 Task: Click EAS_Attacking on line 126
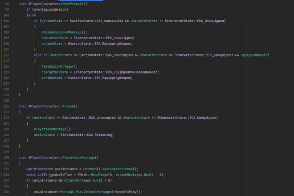coord(99,135)
